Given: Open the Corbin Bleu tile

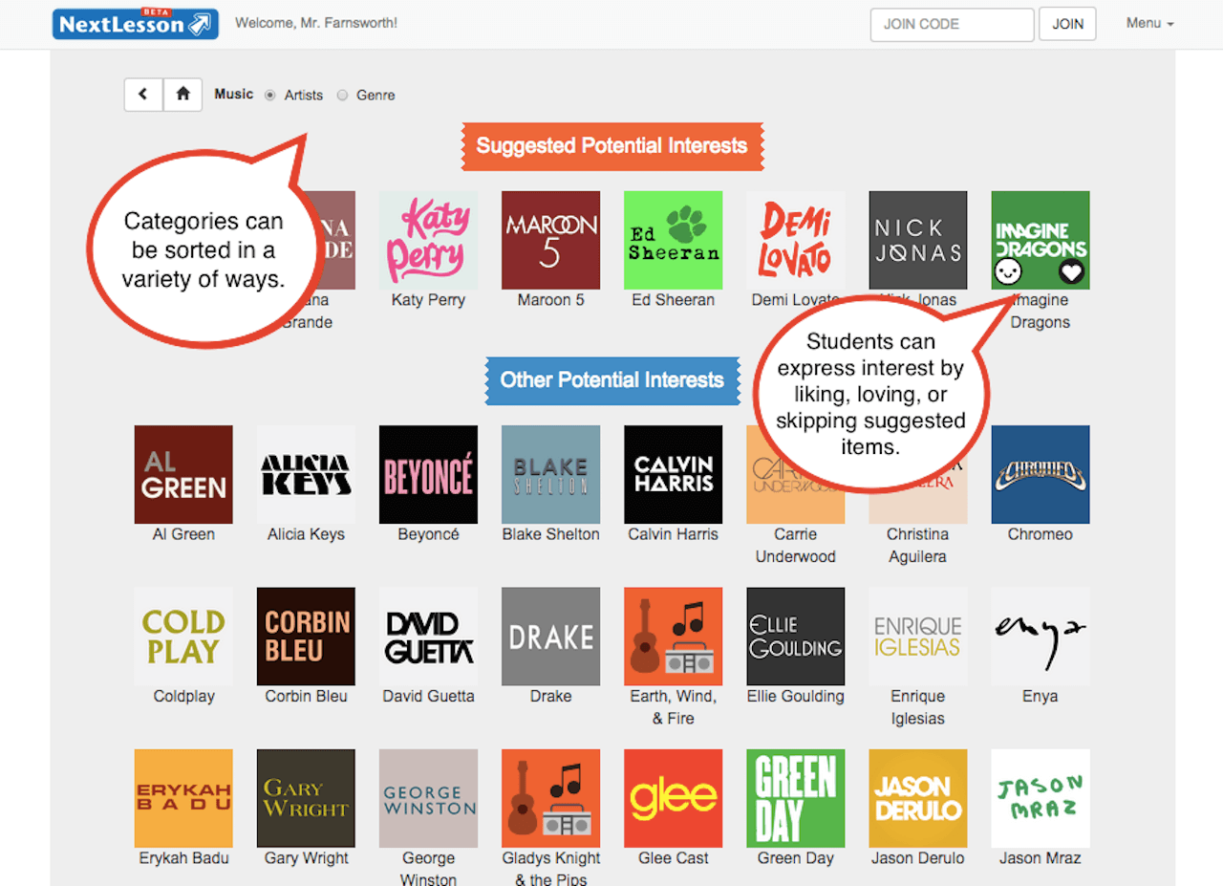Looking at the screenshot, I should [x=306, y=637].
